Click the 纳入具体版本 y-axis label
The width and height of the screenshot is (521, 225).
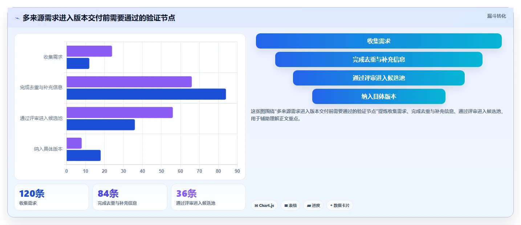tap(48, 149)
